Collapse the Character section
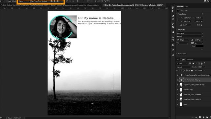 pyautogui.click(x=177, y=30)
